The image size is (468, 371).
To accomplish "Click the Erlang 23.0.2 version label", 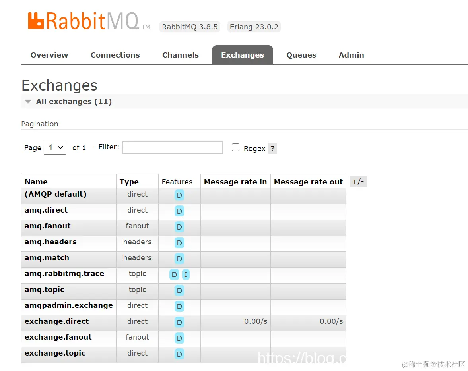I will tap(254, 27).
